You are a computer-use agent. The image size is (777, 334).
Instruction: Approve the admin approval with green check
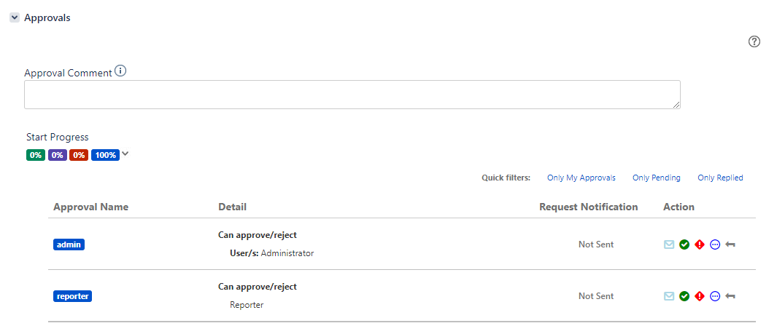(684, 244)
